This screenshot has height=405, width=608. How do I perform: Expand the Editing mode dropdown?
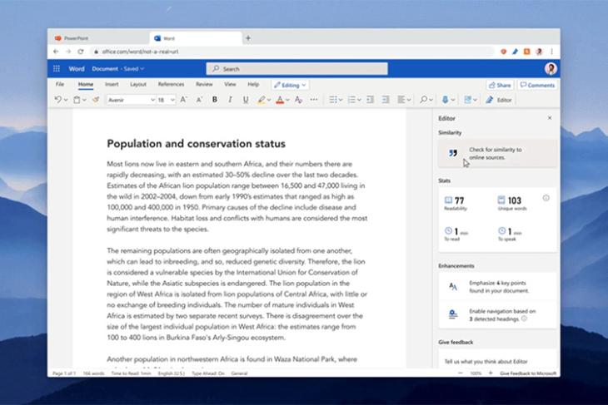(x=290, y=85)
